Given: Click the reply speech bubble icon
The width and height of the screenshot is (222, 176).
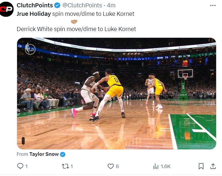Looking at the screenshot, I should point(20,166).
